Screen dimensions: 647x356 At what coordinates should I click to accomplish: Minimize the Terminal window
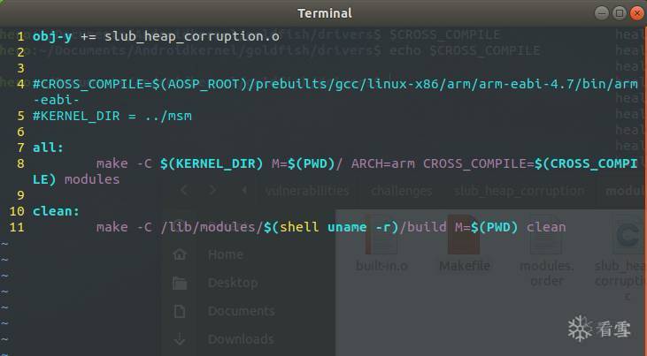coord(602,13)
